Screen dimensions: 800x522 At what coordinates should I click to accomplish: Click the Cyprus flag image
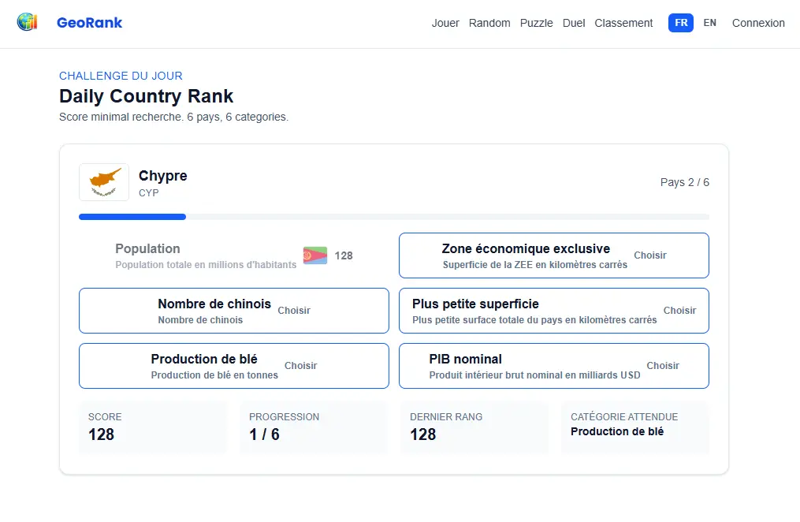pos(103,181)
